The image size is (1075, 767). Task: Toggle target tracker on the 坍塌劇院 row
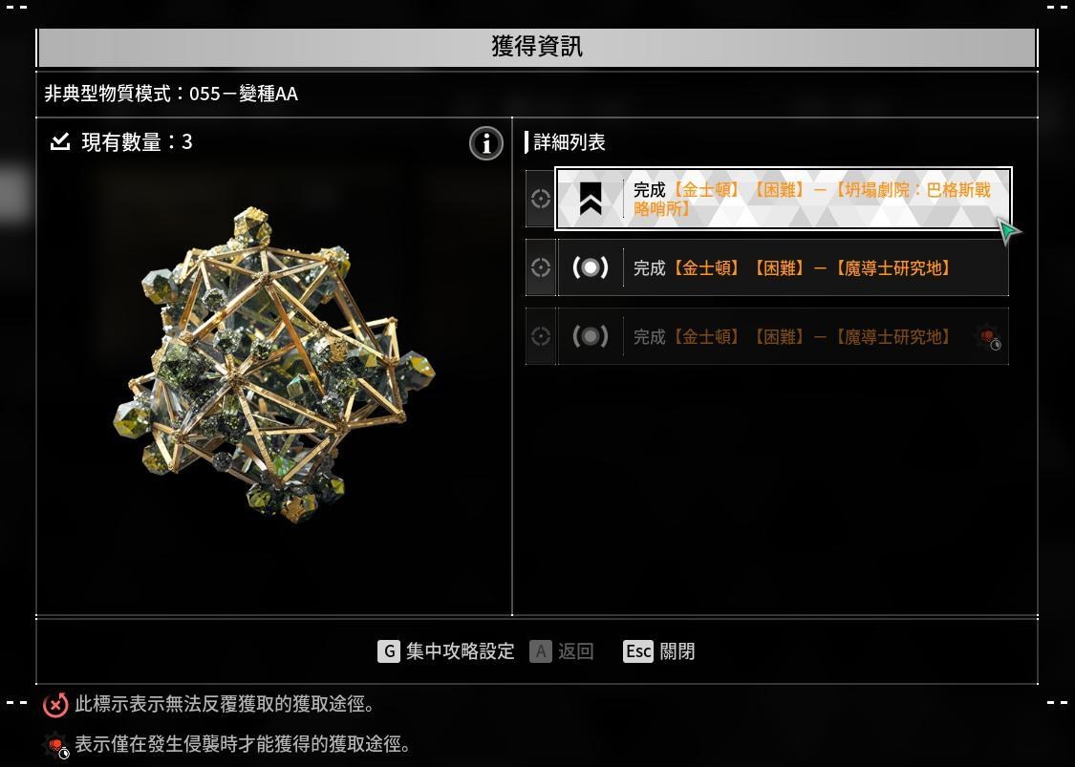pyautogui.click(x=540, y=199)
